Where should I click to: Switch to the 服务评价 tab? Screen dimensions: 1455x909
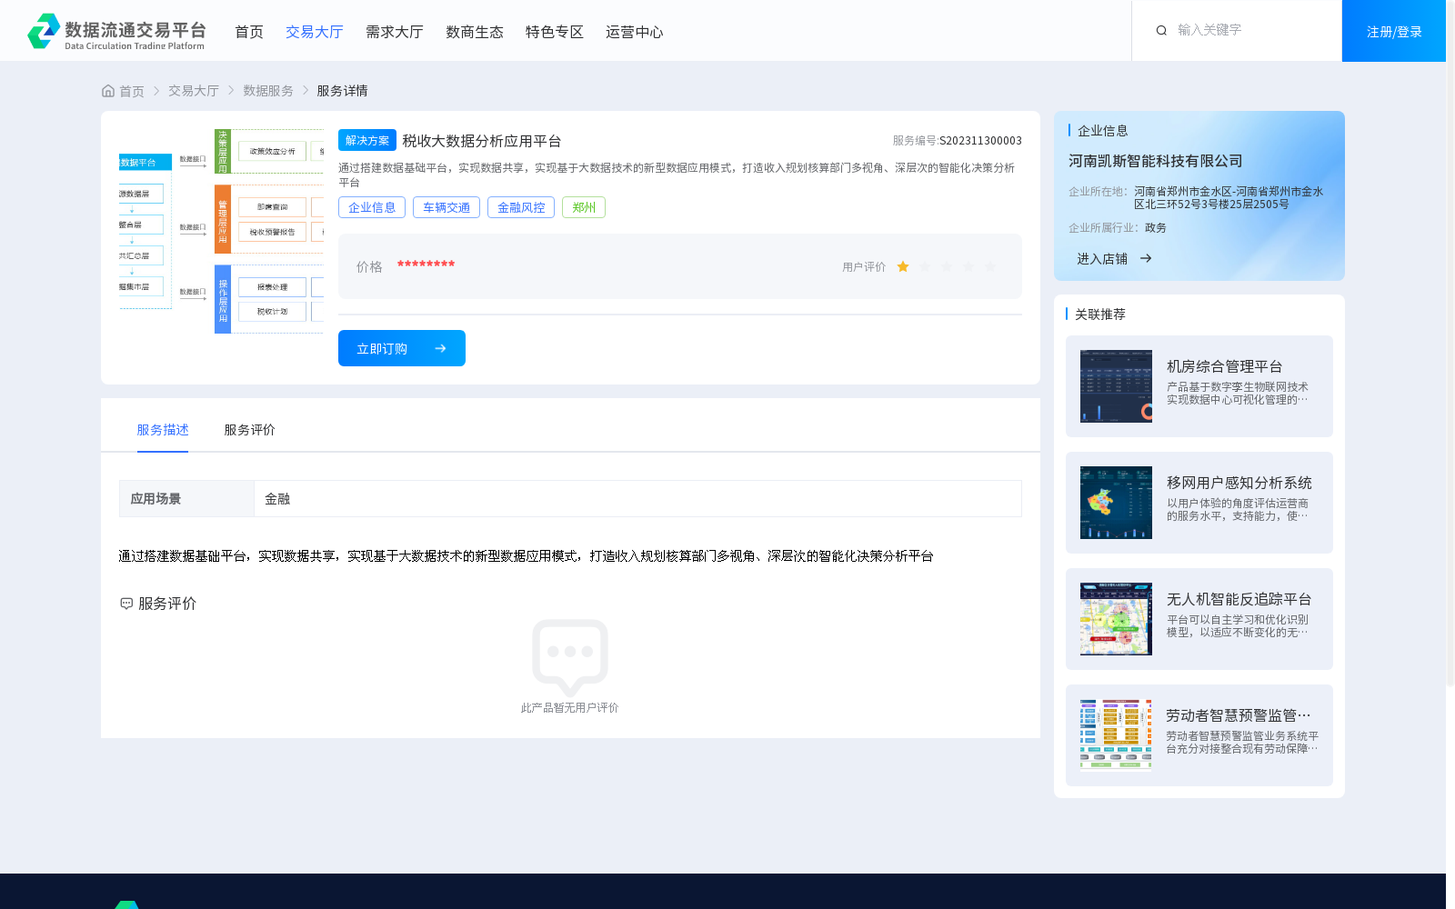[250, 430]
